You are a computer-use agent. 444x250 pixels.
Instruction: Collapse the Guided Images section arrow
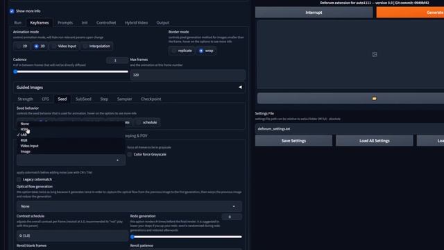pos(240,87)
